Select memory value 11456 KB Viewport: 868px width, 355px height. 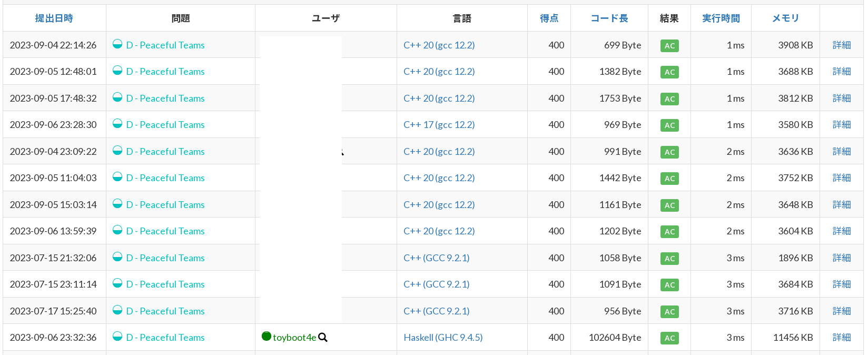pos(793,338)
